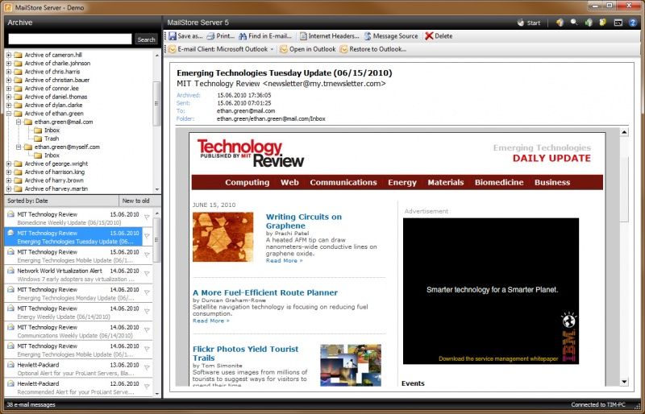Viewport: 645px width, 414px height.
Task: Click the Search button
Action: [x=146, y=39]
